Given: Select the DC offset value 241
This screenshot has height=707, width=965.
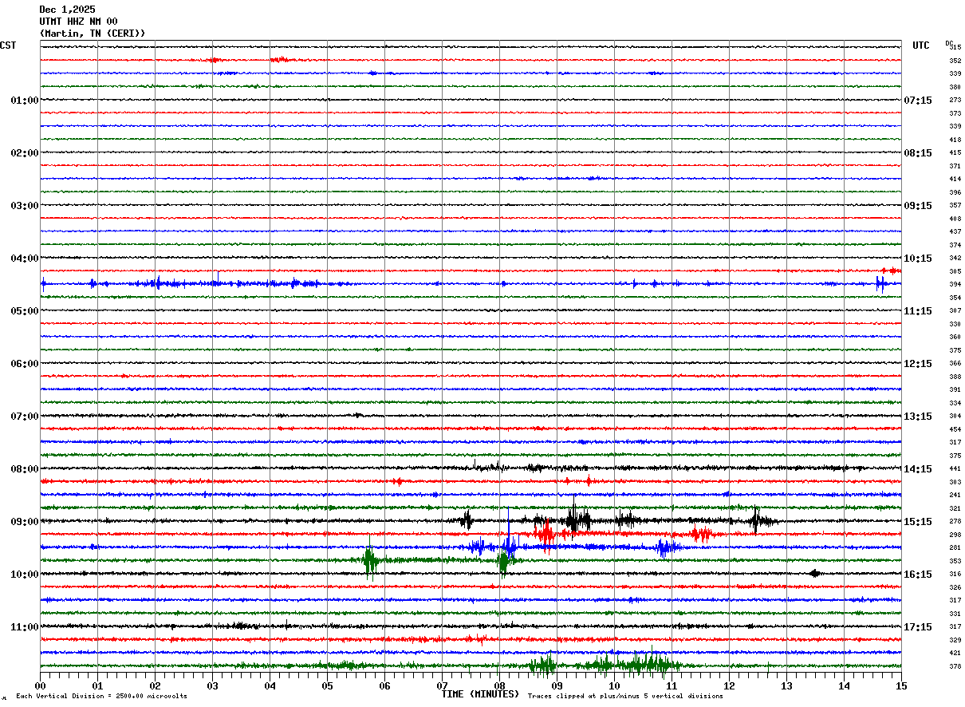Looking at the screenshot, I should [955, 495].
